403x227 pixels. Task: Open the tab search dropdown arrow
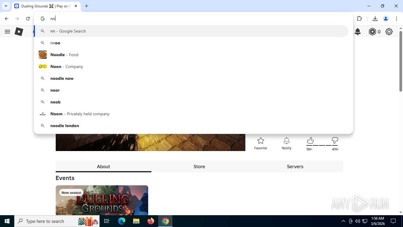click(6, 6)
